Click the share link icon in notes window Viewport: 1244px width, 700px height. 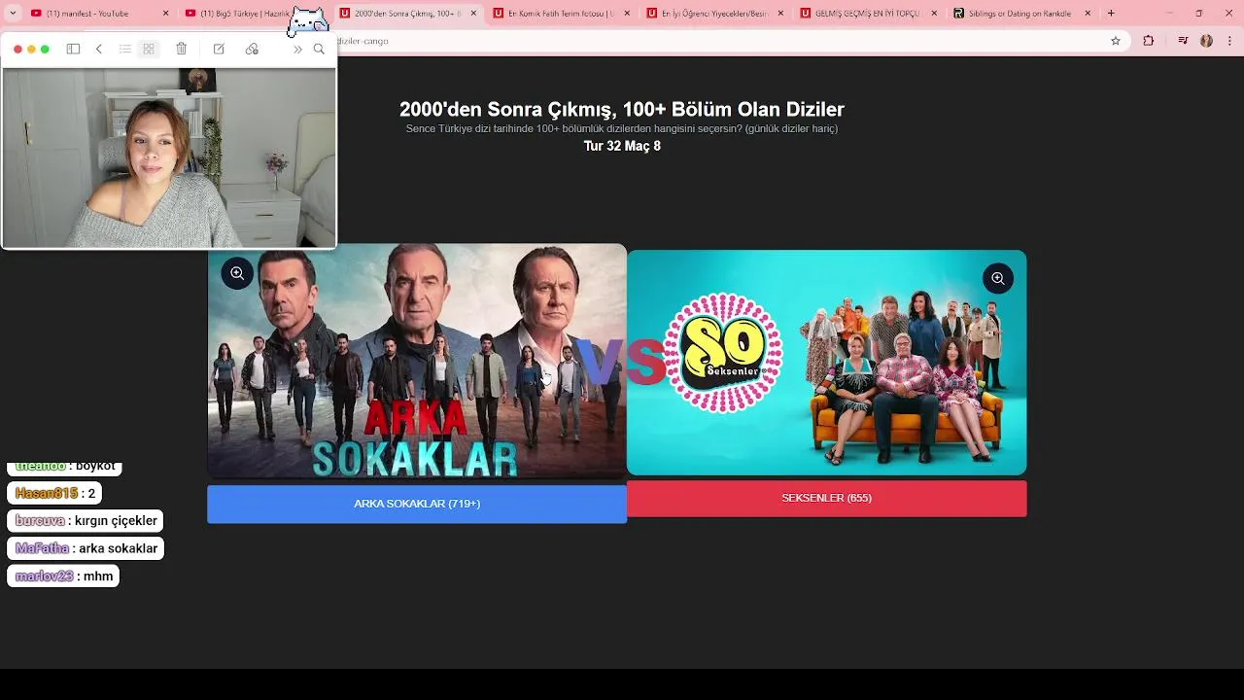(252, 49)
